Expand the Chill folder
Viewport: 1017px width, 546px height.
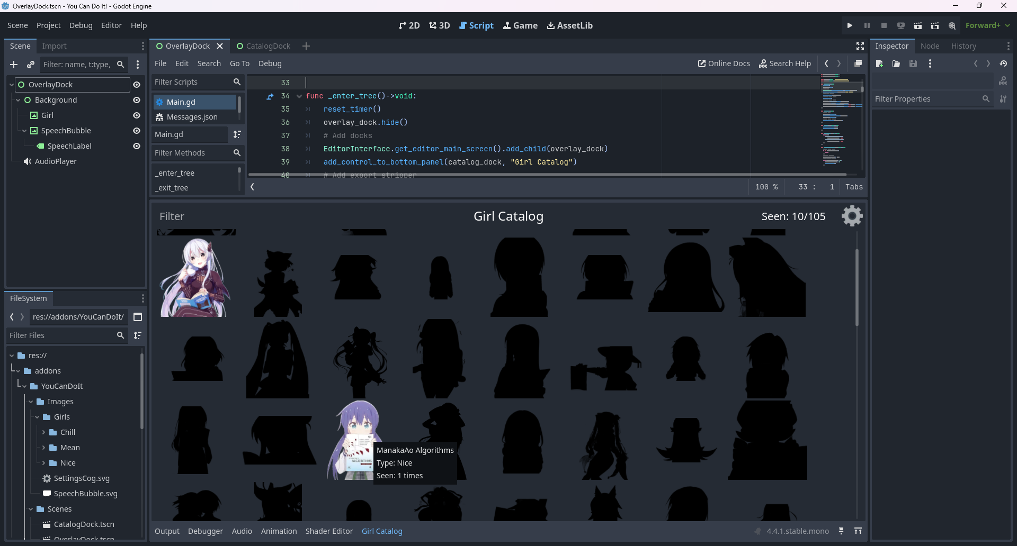tap(44, 432)
